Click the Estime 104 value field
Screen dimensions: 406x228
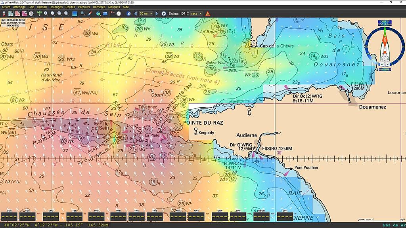pyautogui.click(x=183, y=13)
